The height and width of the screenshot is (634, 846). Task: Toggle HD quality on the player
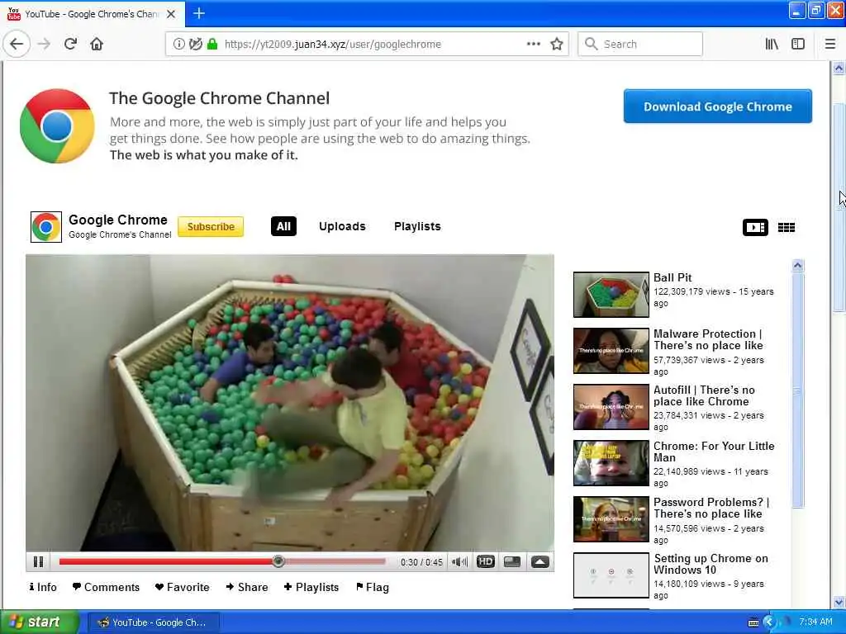pos(486,561)
